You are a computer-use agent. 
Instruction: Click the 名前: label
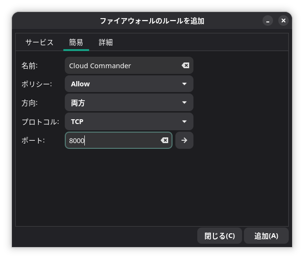point(30,66)
